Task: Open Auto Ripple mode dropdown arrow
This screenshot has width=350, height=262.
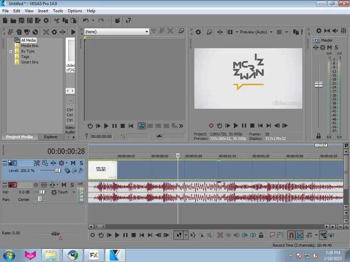Action: [316, 235]
